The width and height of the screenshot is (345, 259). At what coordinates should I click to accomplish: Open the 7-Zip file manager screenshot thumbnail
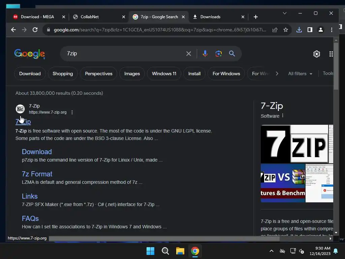pos(319,183)
